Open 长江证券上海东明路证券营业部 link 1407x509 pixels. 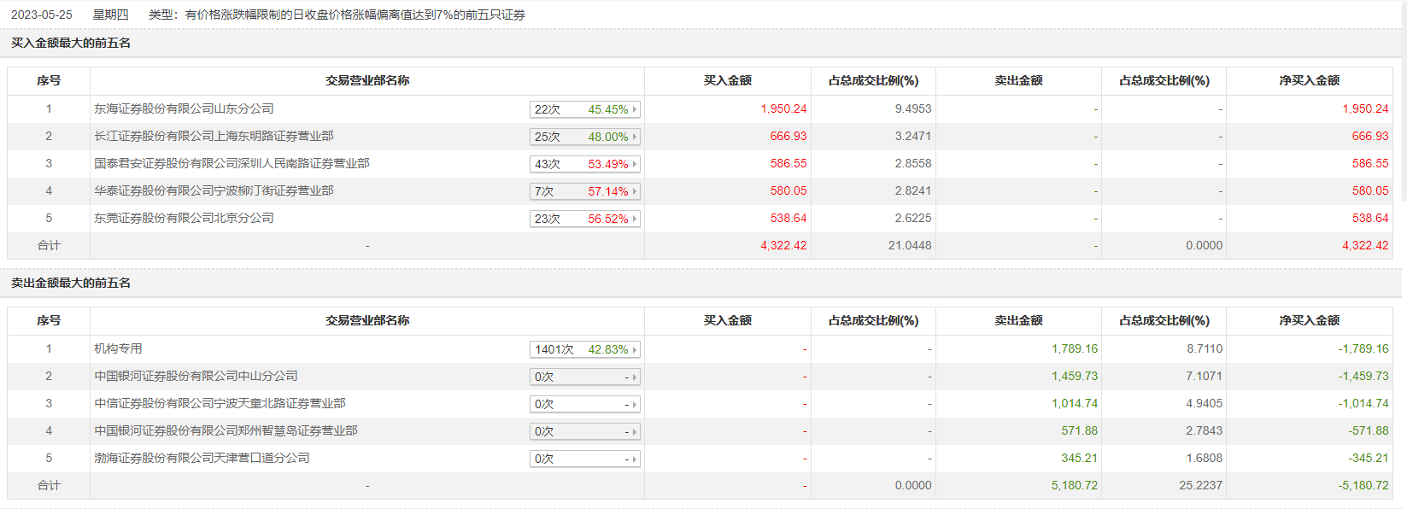[x=214, y=136]
